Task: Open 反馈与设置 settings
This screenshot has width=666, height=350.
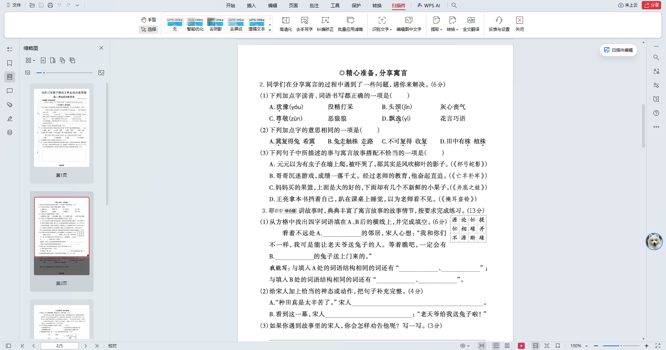Action: tap(498, 24)
